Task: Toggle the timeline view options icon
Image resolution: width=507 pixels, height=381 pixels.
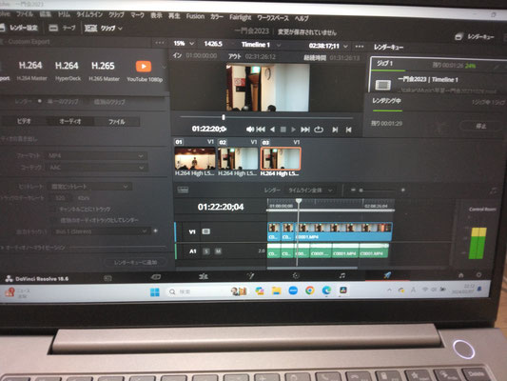Action: click(183, 190)
